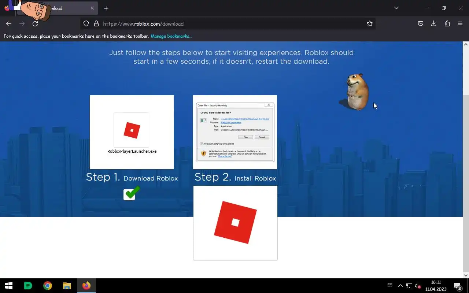
Task: Open the green chat app in taskbar
Action: [28, 286]
